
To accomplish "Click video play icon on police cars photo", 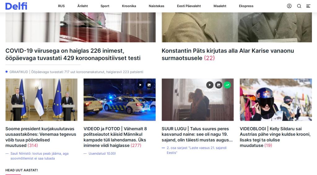I will pyautogui.click(x=140, y=85).
